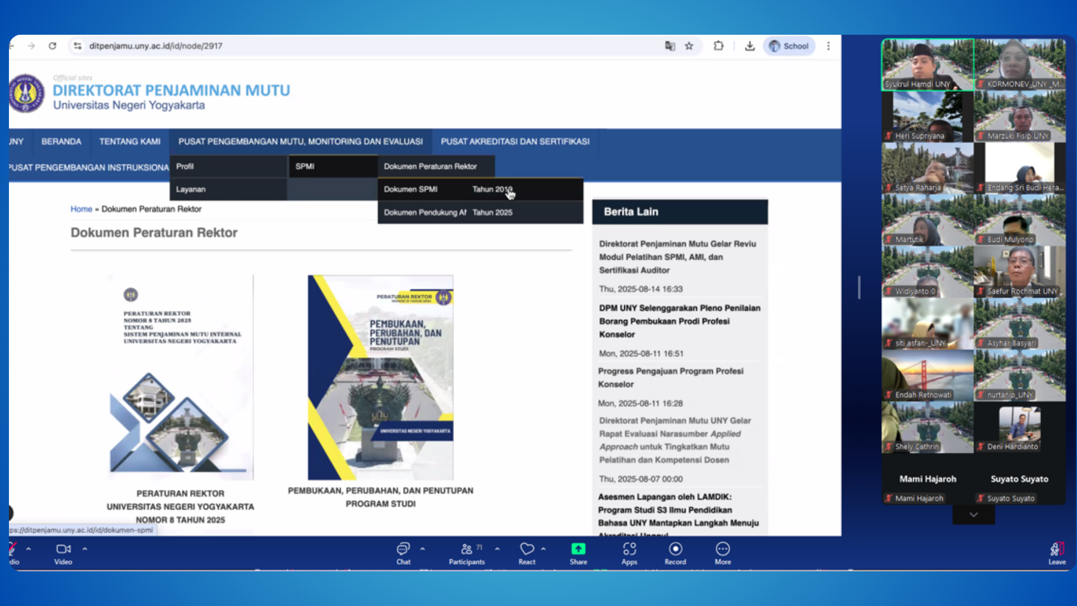Open news Progress Pengajuan Program Profesi Konselor
Screen dimensions: 1077x606
(671, 378)
